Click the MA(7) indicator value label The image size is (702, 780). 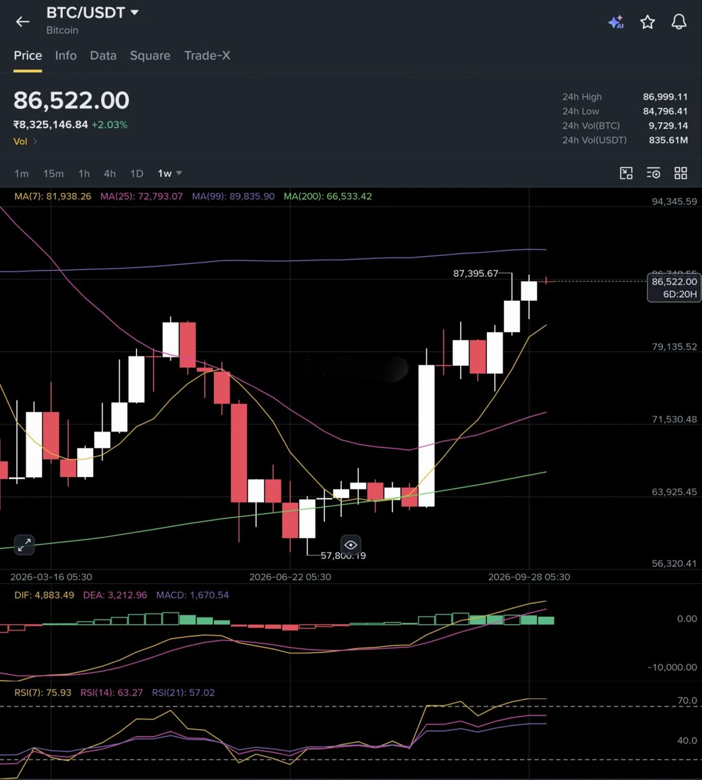coord(52,196)
